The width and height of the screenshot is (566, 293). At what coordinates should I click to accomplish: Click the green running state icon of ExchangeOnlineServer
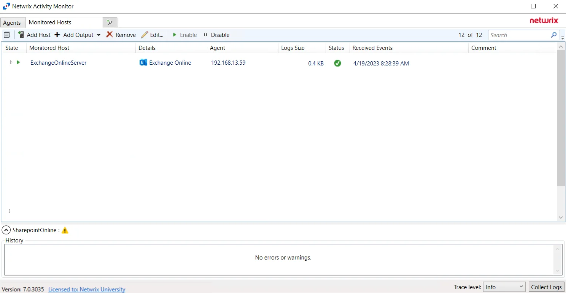(18, 62)
